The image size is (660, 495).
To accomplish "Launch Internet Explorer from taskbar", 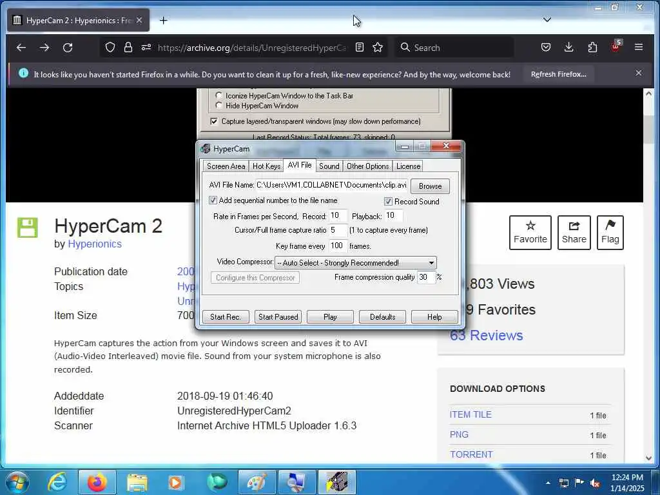I will [57, 482].
